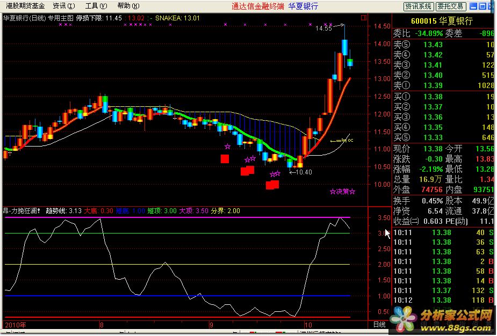Click the month 9 marker on time axis
This screenshot has width=497, height=336.
pos(211,325)
